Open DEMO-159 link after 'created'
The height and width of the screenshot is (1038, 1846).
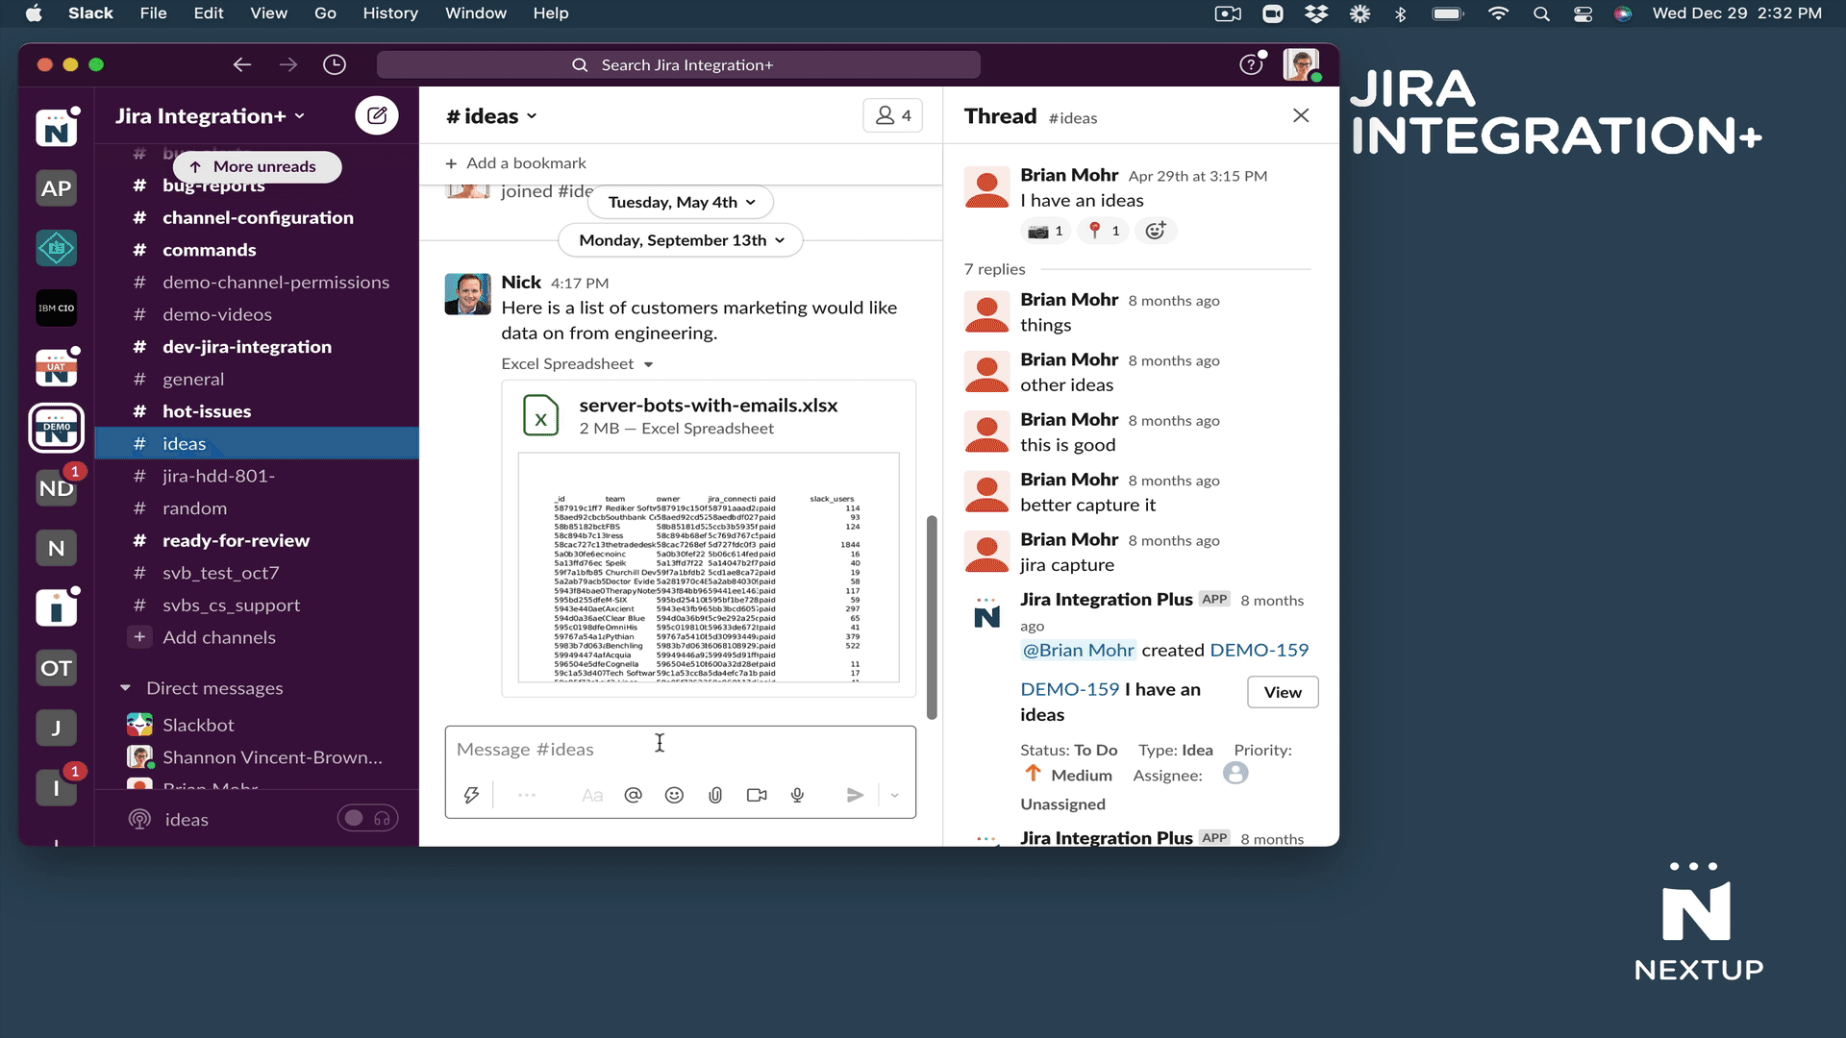pos(1260,650)
